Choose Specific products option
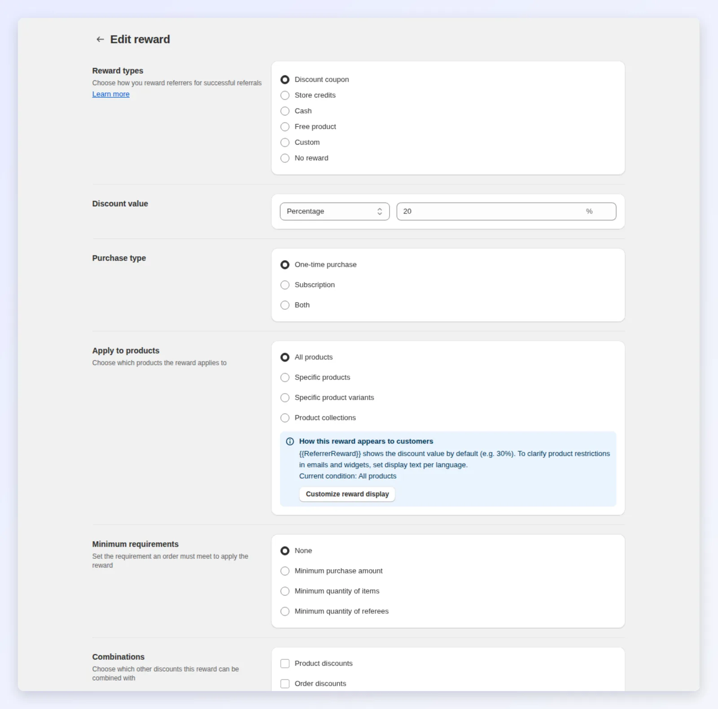The height and width of the screenshot is (709, 718). [x=285, y=377]
